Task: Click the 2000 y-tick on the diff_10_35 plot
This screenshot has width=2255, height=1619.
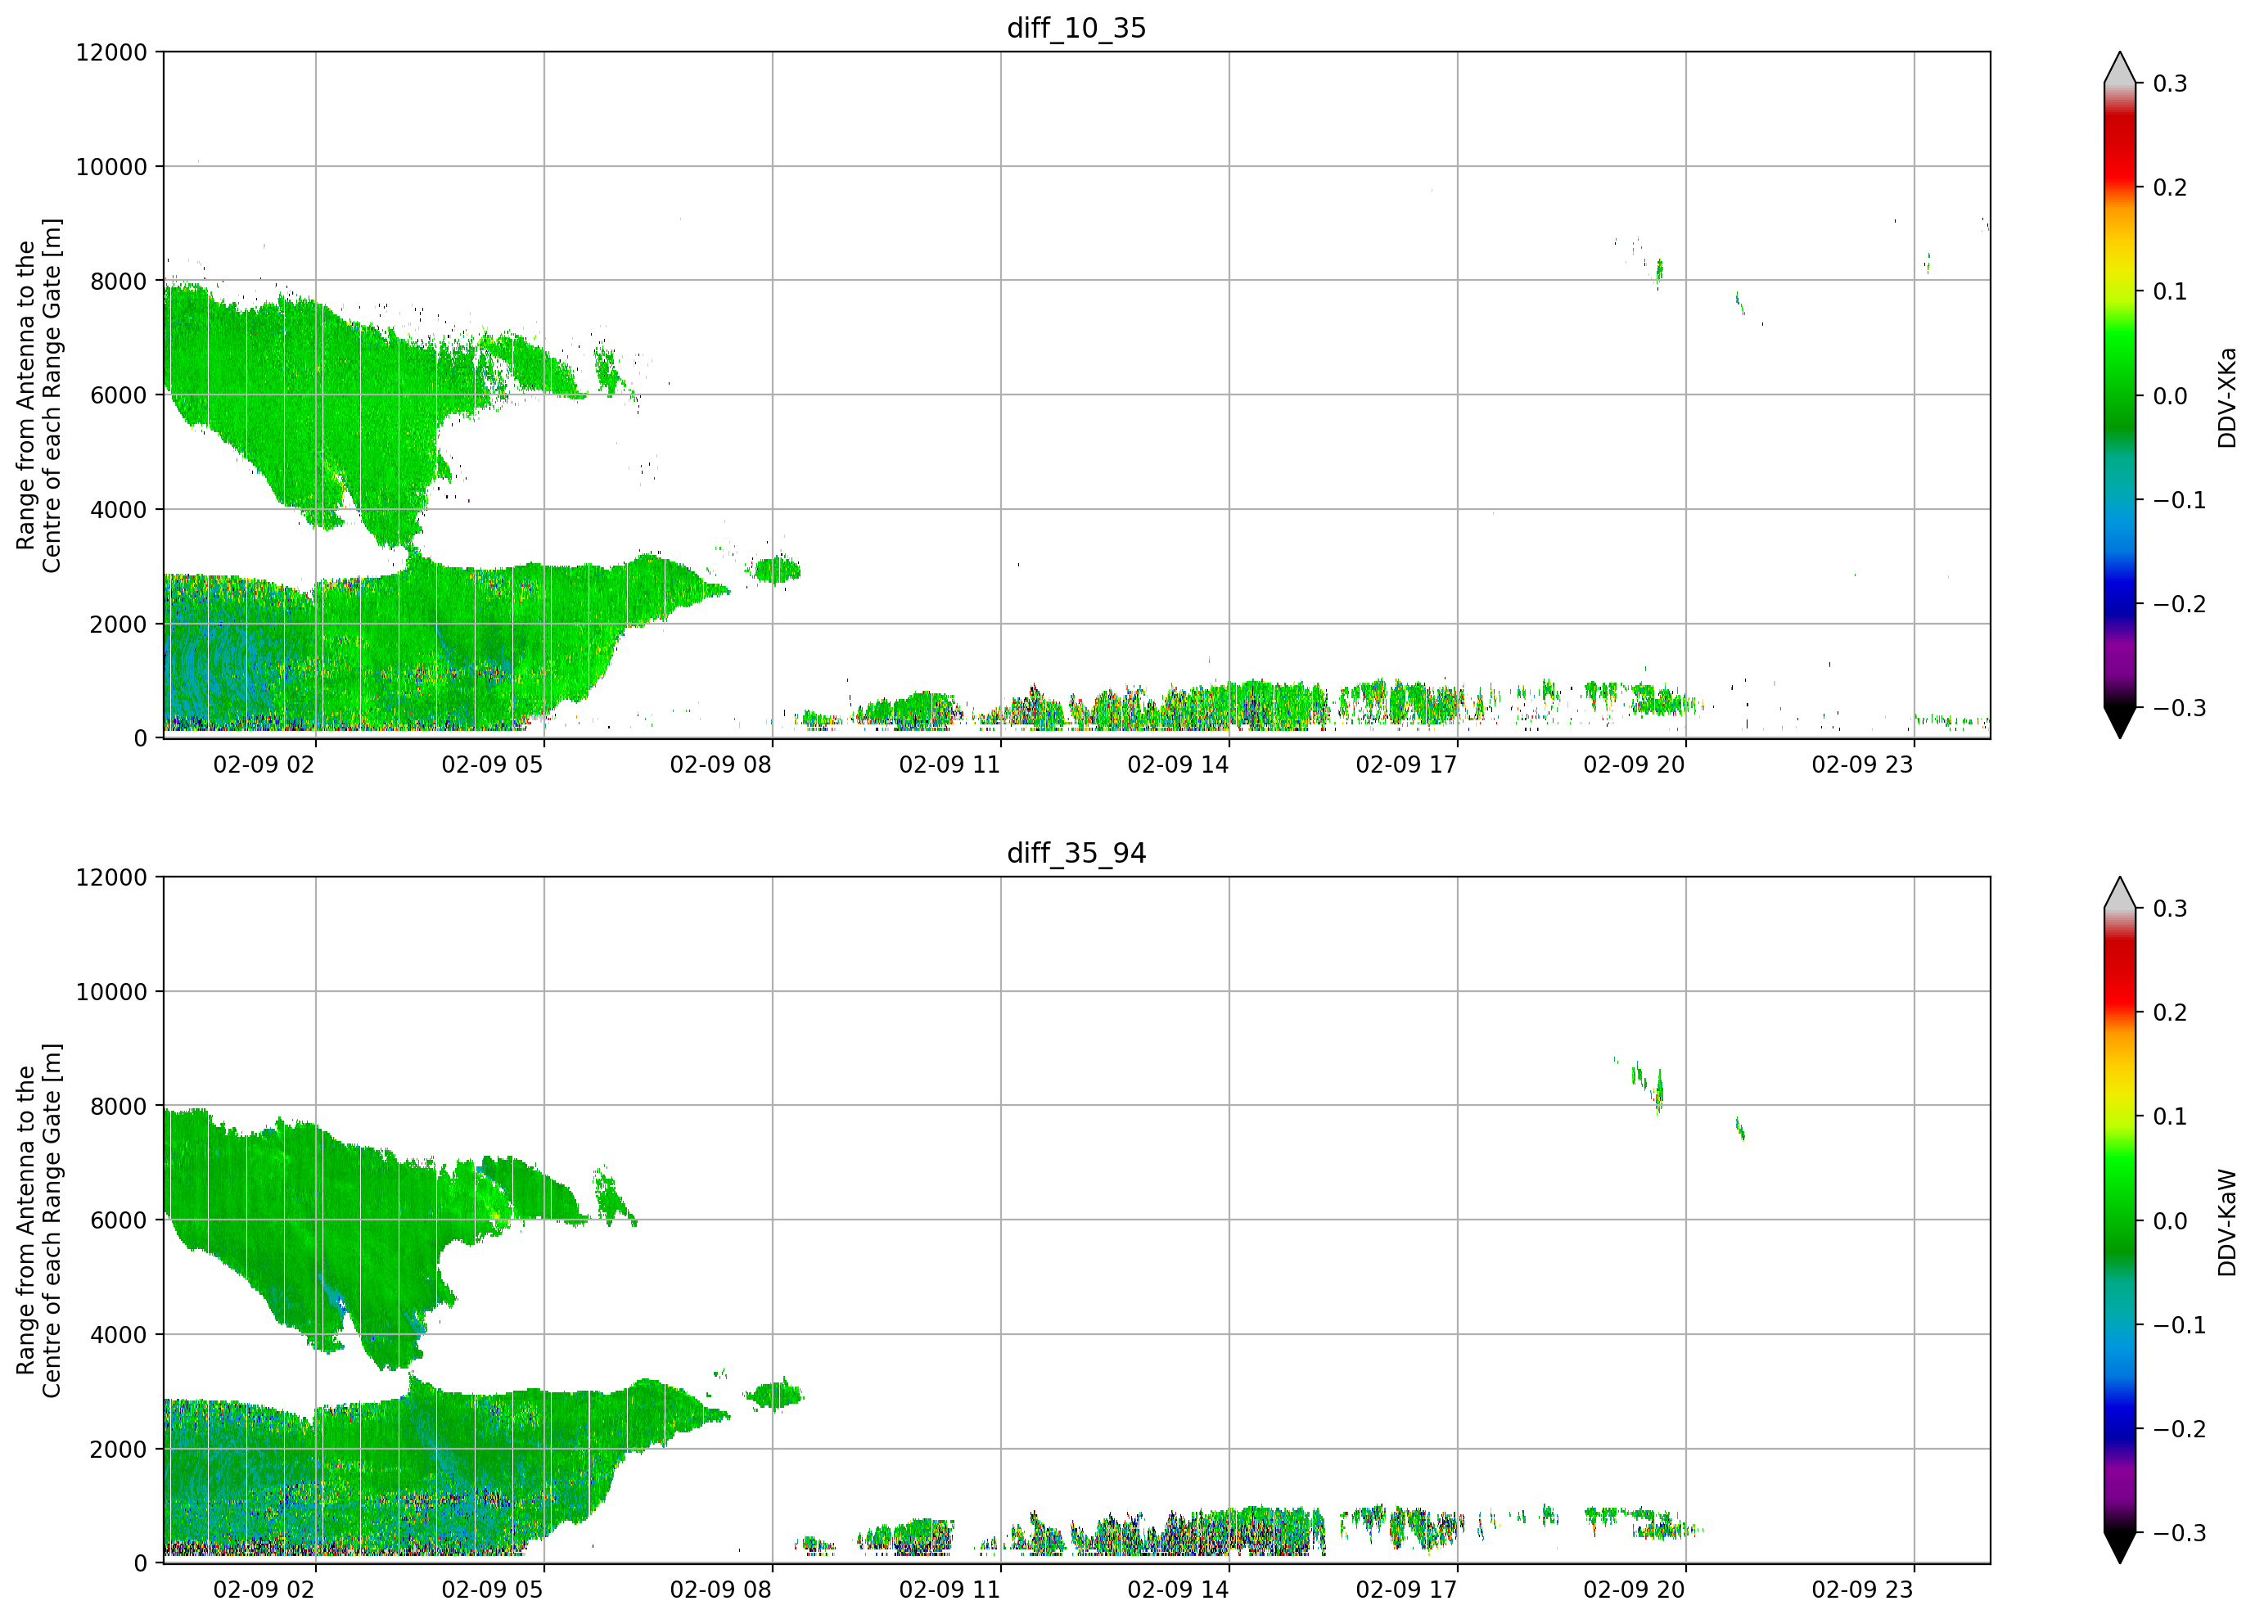Action: 119,625
